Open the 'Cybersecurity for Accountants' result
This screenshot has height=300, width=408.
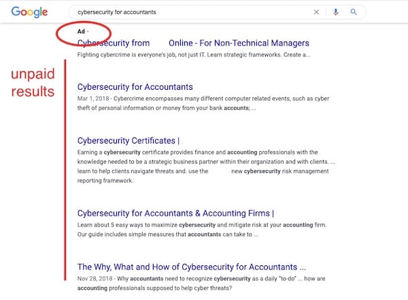tap(135, 87)
